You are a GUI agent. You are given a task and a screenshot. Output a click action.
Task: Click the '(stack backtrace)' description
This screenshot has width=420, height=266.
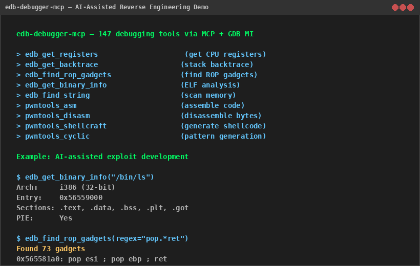click(217, 64)
